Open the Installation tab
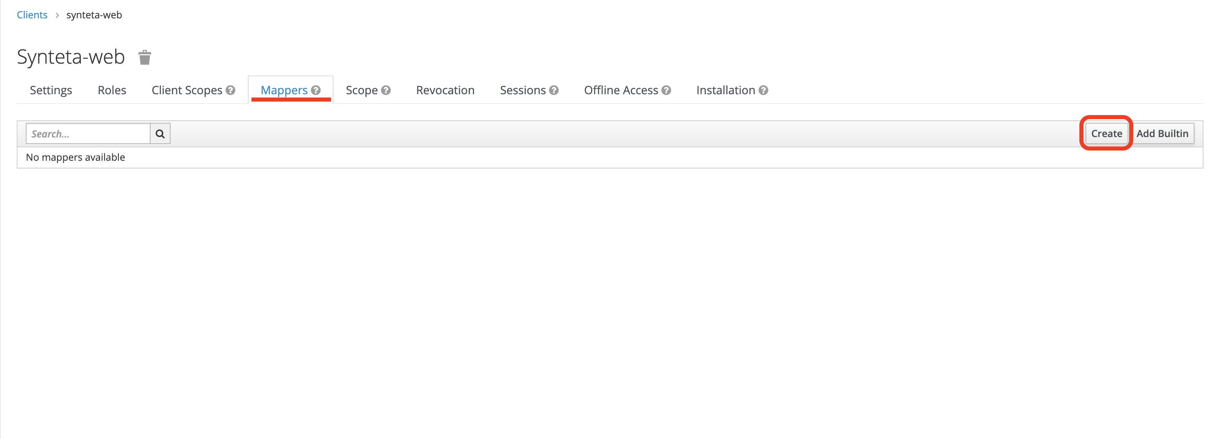The width and height of the screenshot is (1219, 439). [x=725, y=90]
